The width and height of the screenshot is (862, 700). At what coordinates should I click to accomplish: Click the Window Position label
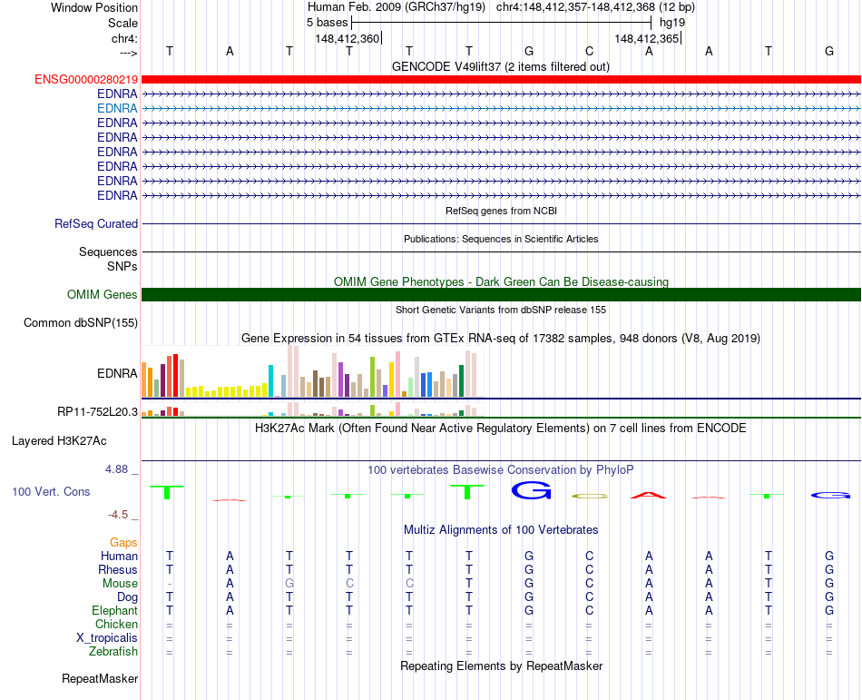(94, 7)
